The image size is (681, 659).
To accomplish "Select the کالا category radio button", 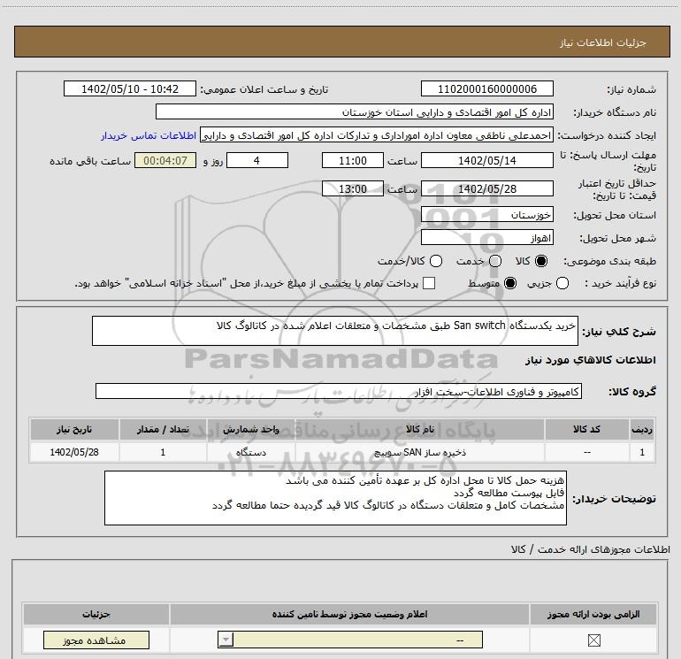I will 541,261.
